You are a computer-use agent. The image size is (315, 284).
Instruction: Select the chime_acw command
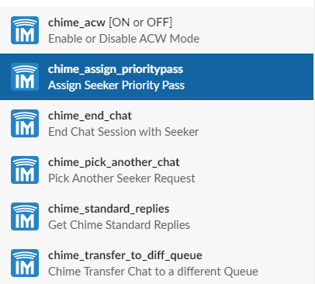(157, 30)
